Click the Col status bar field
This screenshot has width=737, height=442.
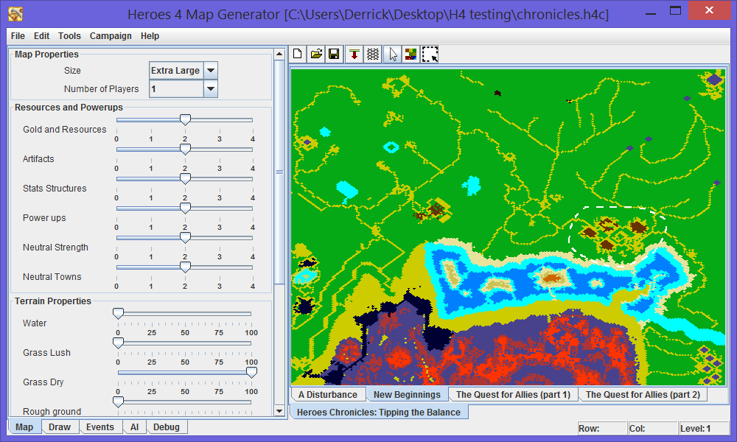pos(652,429)
